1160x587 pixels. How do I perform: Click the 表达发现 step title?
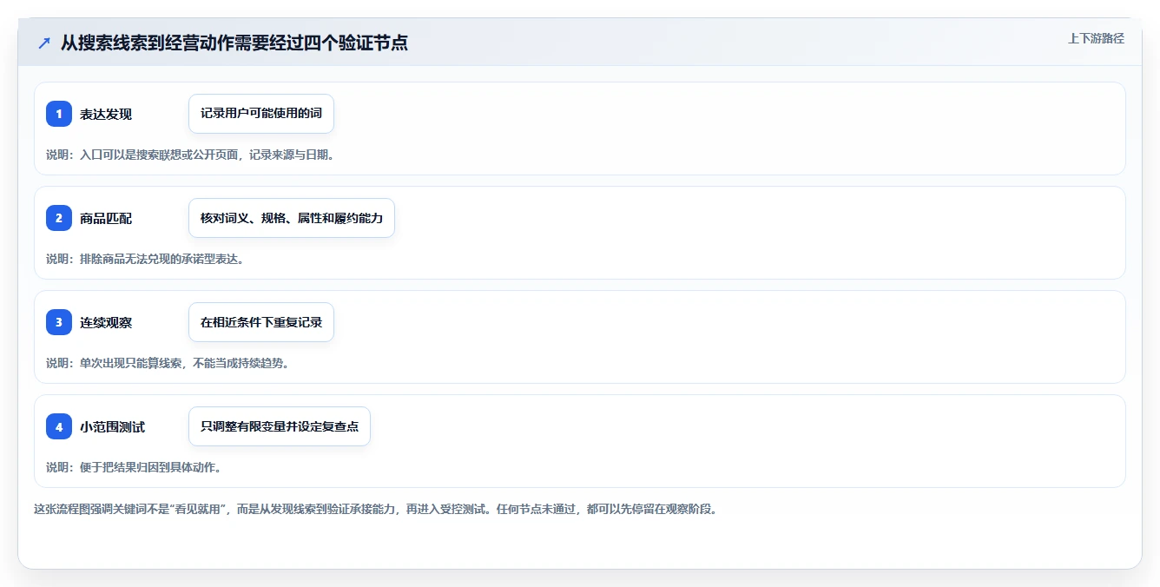106,114
